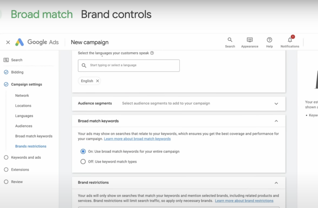
Task: Click the Broad match slide heading
Action: point(42,14)
